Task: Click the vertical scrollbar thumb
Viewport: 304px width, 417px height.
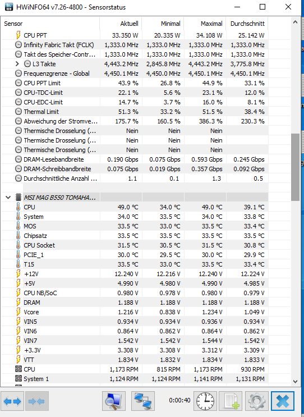Action: pyautogui.click(x=295, y=167)
